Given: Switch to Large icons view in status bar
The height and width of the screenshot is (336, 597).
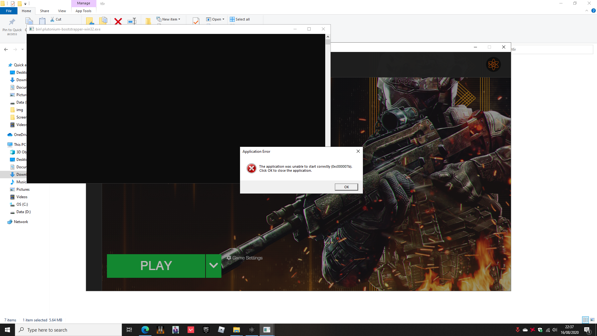Looking at the screenshot, I should tap(592, 320).
